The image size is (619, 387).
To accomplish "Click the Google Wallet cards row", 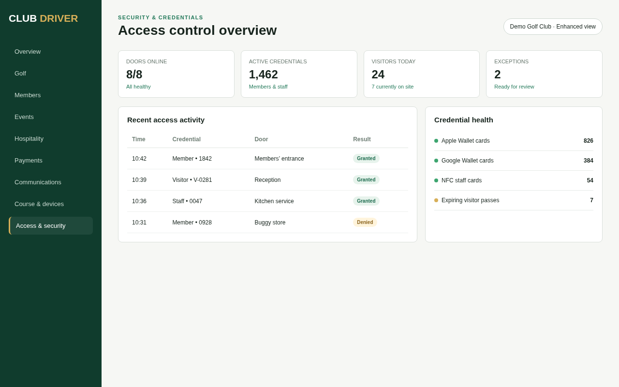I will (x=514, y=161).
